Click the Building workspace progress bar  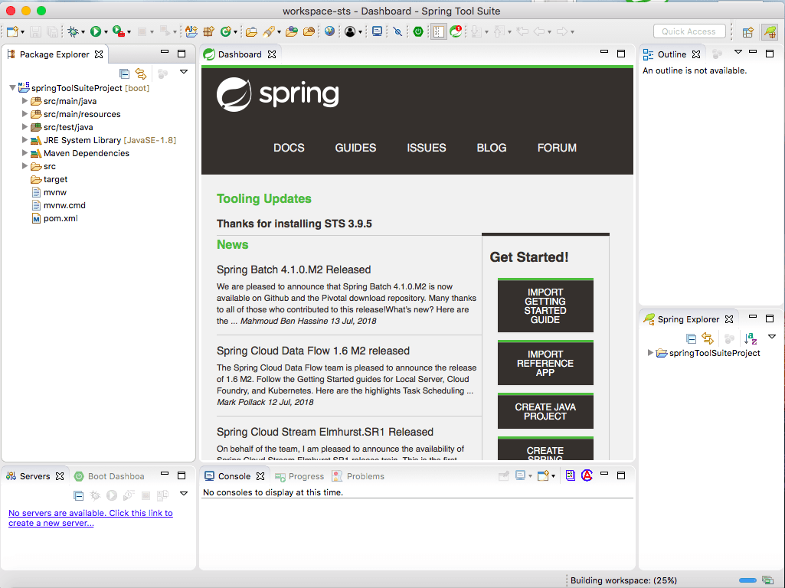tap(747, 580)
